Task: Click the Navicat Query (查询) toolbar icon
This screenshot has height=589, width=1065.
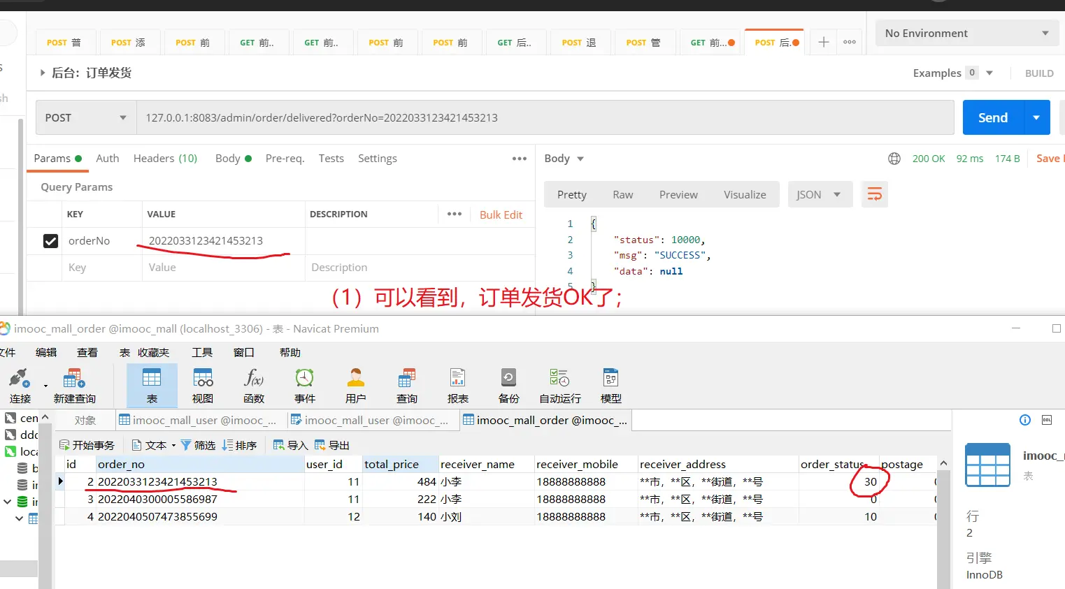Action: 406,385
